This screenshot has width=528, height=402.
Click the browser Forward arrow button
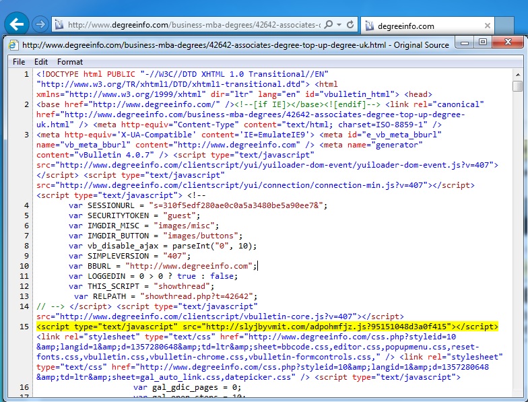[40, 25]
